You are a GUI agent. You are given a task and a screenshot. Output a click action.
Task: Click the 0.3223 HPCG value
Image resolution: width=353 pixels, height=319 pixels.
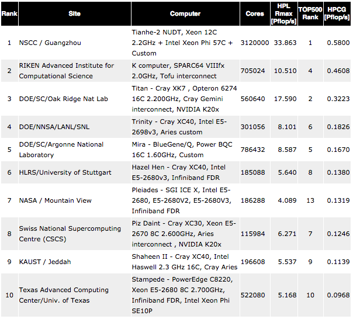point(338,99)
